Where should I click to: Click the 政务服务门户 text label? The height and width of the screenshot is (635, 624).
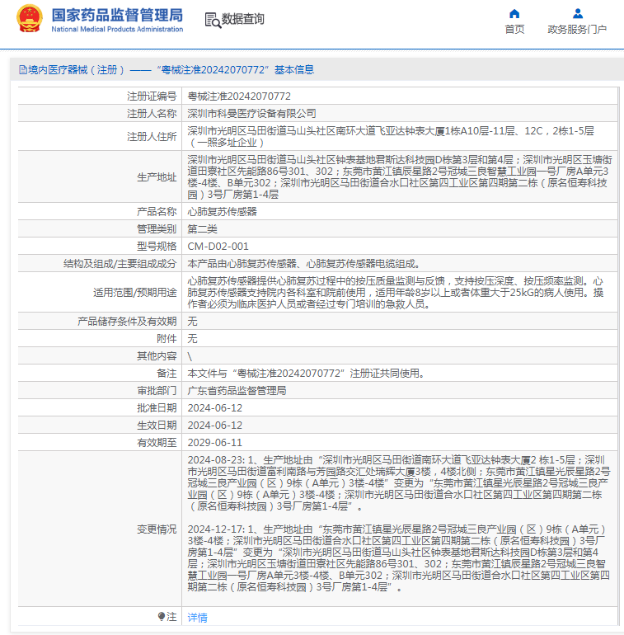pos(577,30)
